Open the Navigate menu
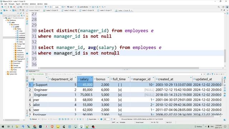The width and height of the screenshot is (229, 129). coord(11,4)
